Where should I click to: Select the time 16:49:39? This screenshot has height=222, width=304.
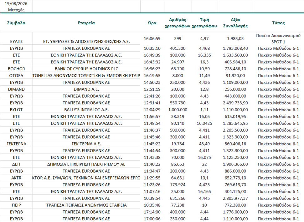(152, 55)
